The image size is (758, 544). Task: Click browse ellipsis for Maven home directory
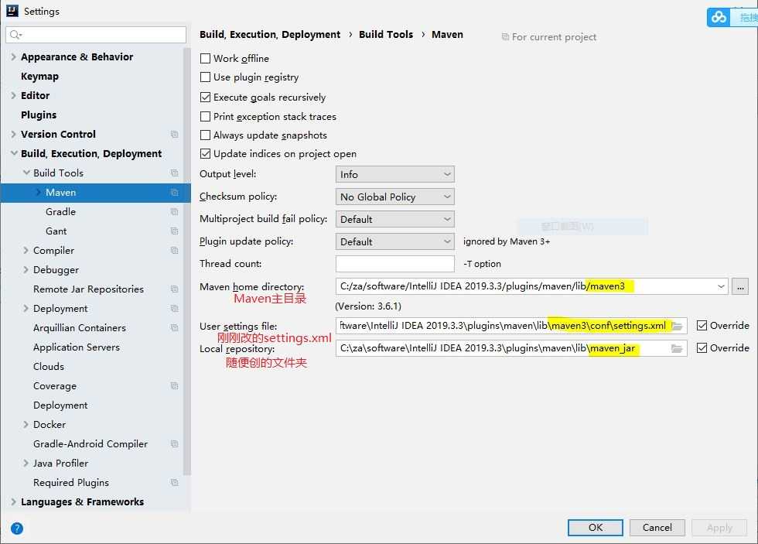[x=740, y=286]
